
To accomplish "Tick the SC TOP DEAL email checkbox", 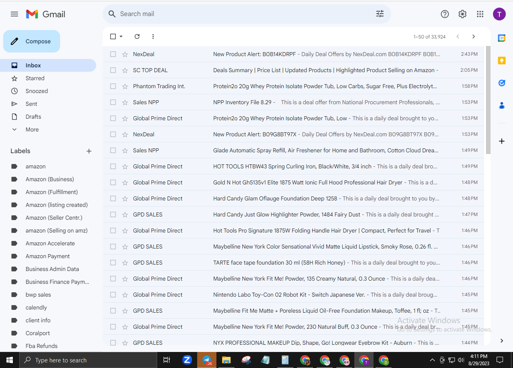I will pyautogui.click(x=113, y=70).
